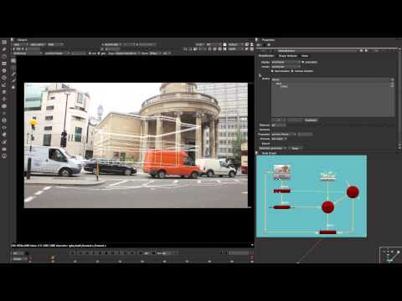The height and width of the screenshot is (301, 402).
Task: Toggle the second checkbox below the two dropdowns
Action: click(292, 71)
